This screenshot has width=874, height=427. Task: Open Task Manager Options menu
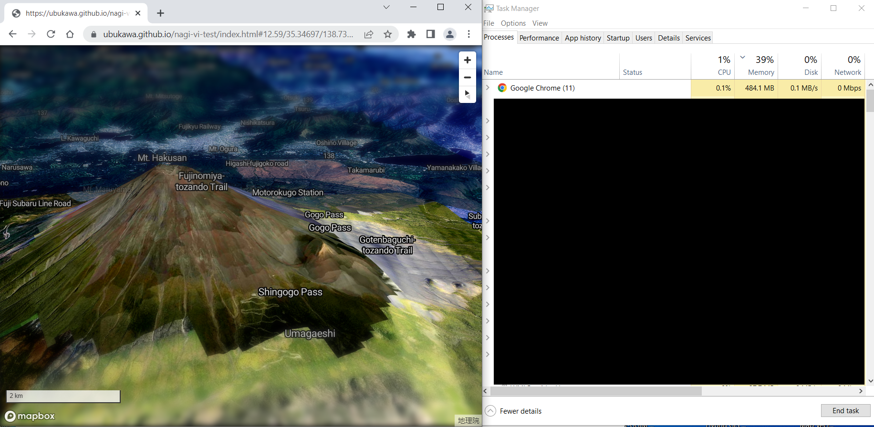click(x=513, y=23)
